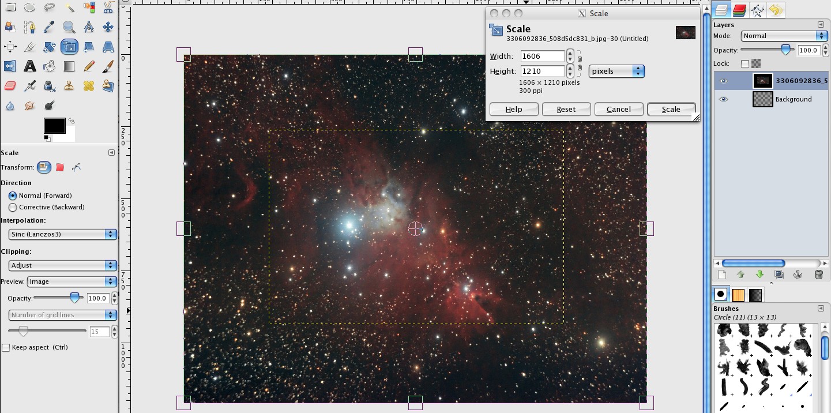Click the delete layer trash icon
Screen dimensions: 831x413
point(818,275)
